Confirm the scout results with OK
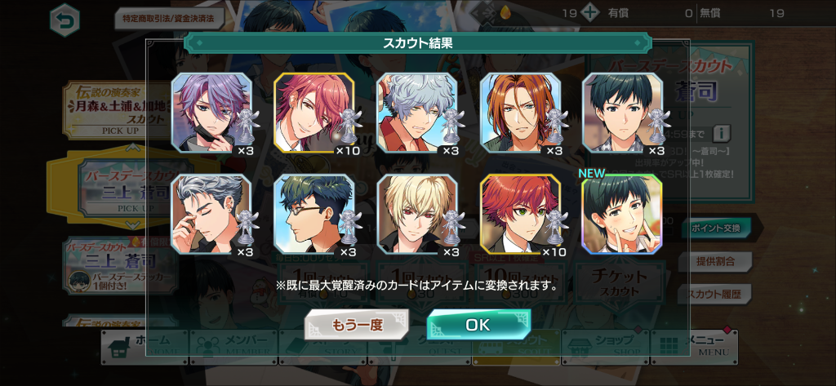This screenshot has width=836, height=386. (478, 325)
